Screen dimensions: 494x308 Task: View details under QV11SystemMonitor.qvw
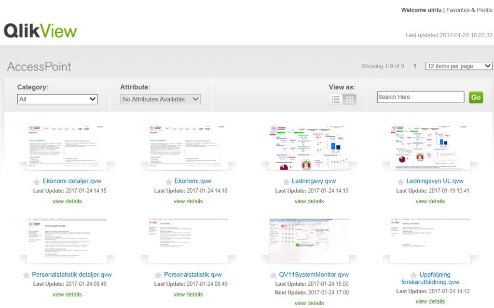point(309,303)
